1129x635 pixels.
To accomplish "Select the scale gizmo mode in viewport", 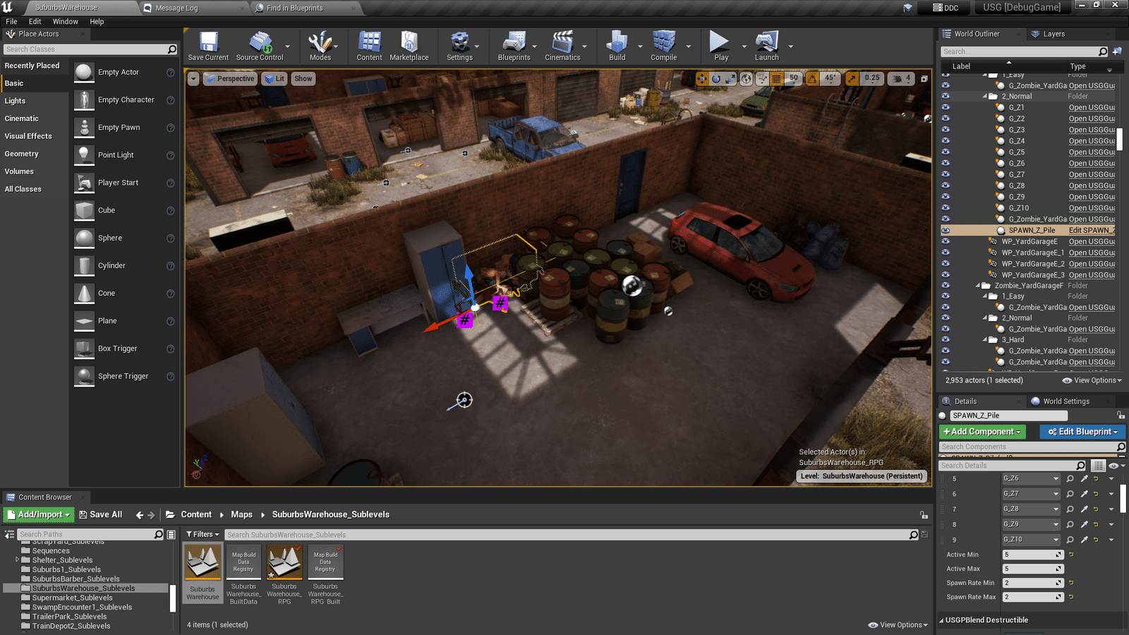I will click(x=730, y=79).
